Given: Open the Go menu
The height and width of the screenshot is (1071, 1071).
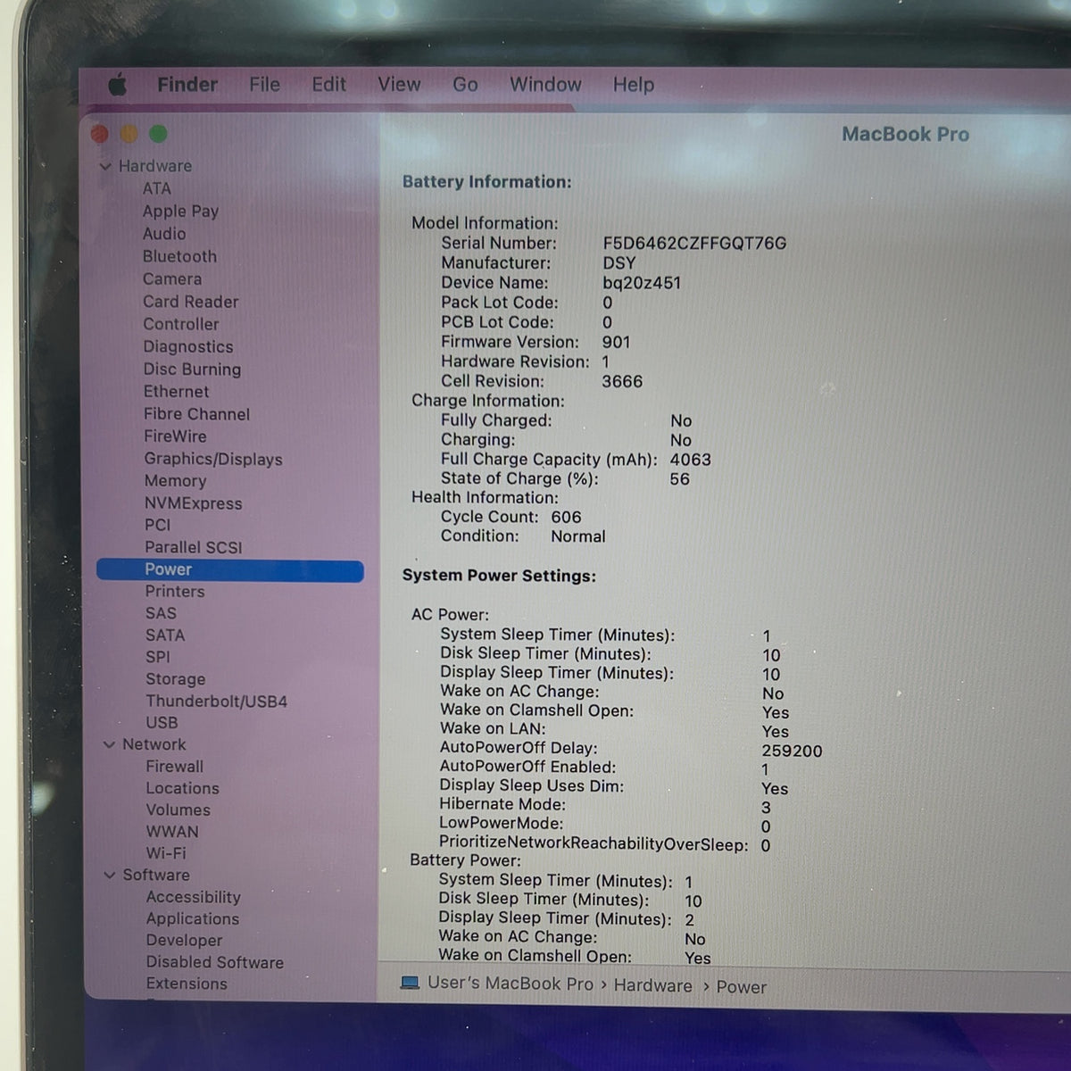Looking at the screenshot, I should coord(465,85).
